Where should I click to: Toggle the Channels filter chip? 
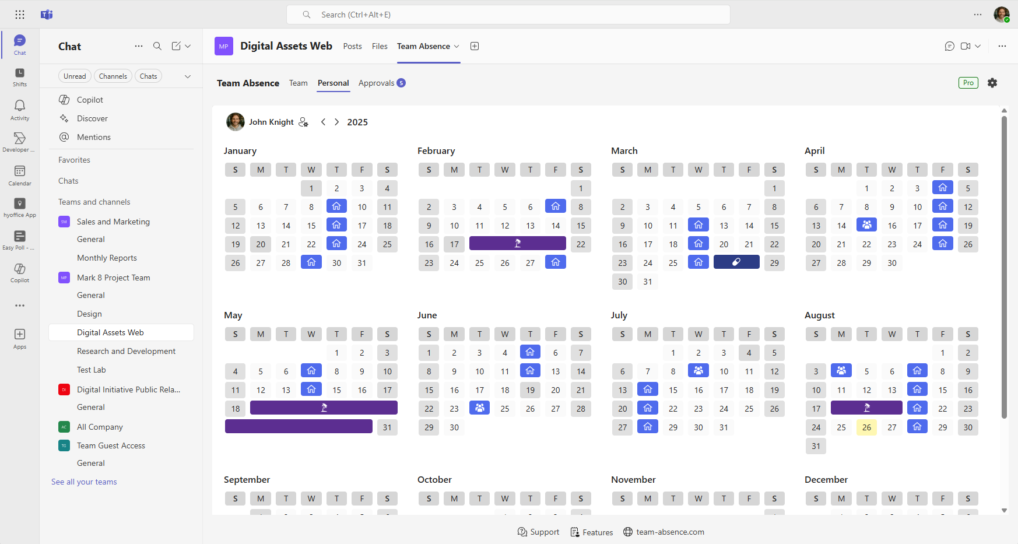coord(113,76)
